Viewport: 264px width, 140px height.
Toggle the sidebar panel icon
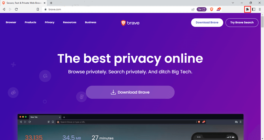[x=254, y=9]
